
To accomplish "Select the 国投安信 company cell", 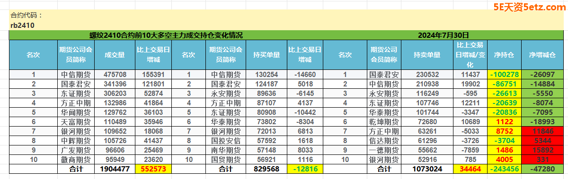I will click(x=225, y=140).
